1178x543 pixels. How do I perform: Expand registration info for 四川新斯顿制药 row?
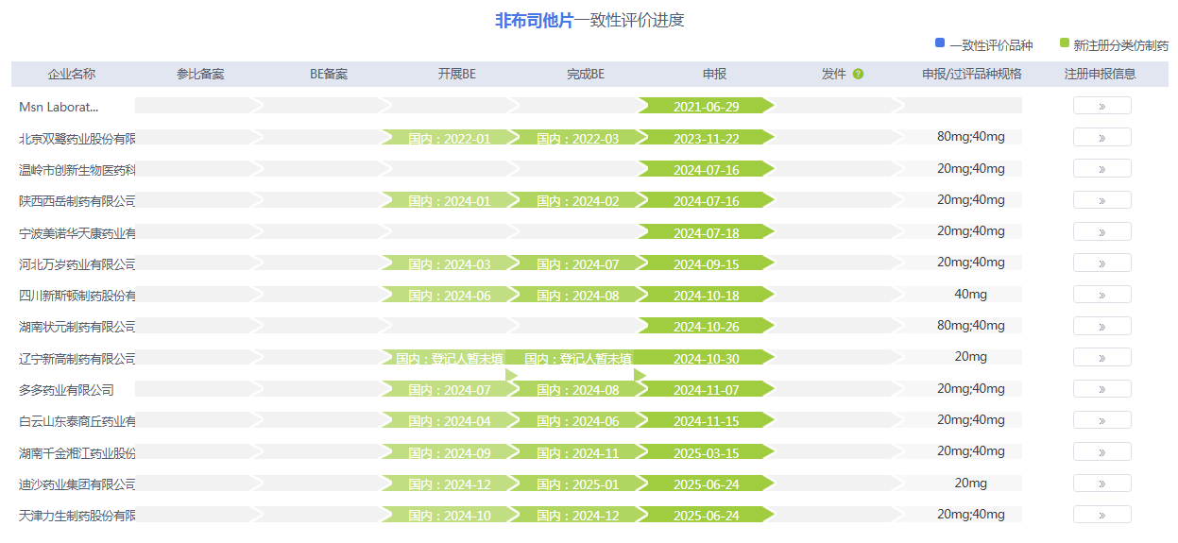tap(1101, 295)
